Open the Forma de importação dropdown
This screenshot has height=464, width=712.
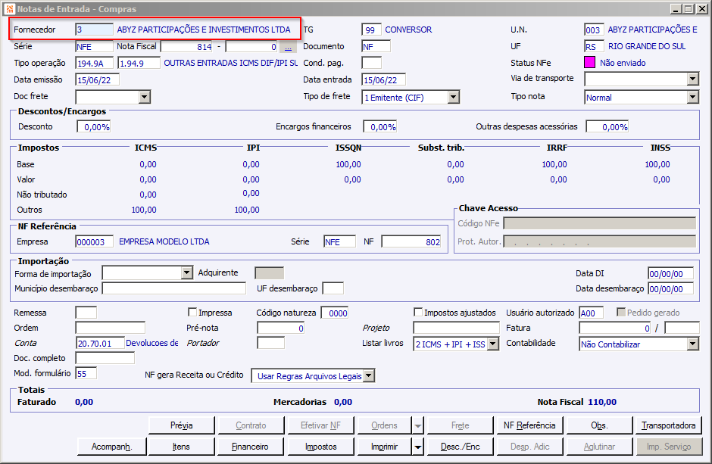tap(187, 272)
